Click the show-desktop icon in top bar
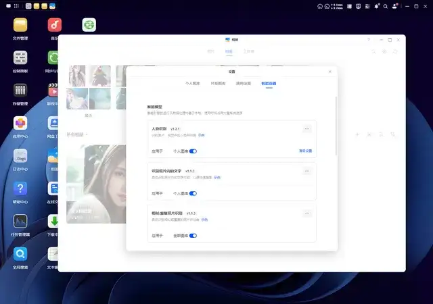 pos(9,6)
